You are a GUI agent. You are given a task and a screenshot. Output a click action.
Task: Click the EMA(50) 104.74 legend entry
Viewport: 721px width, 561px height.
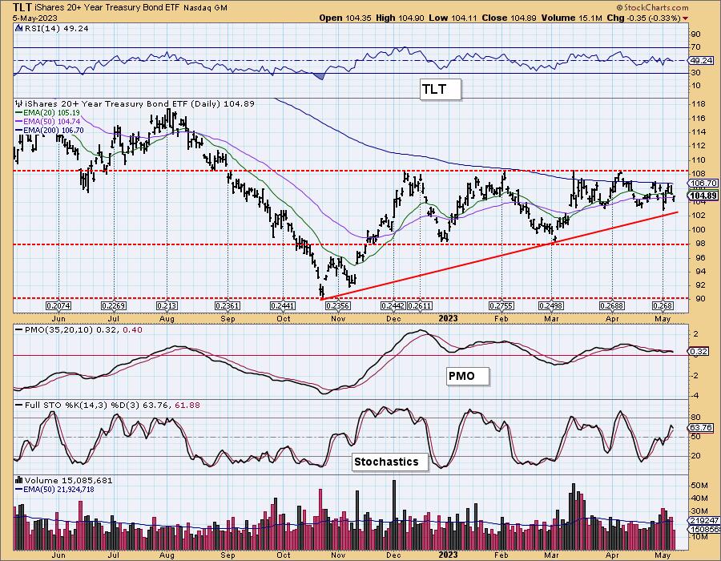(52, 121)
